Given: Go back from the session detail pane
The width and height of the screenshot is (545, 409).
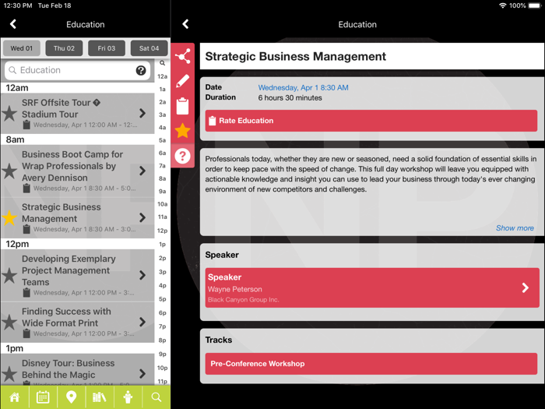Looking at the screenshot, I should pos(185,24).
